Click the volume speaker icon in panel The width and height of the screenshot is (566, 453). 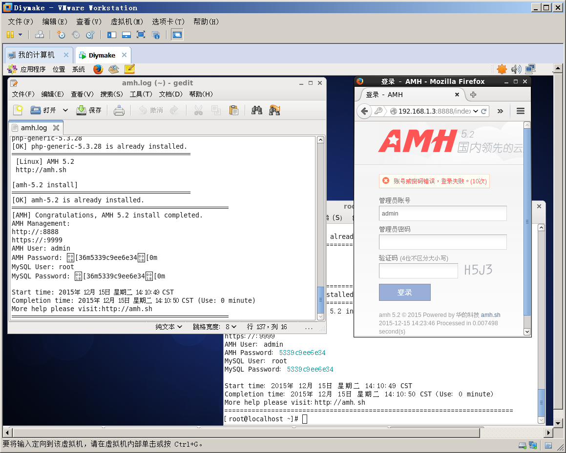click(x=516, y=69)
